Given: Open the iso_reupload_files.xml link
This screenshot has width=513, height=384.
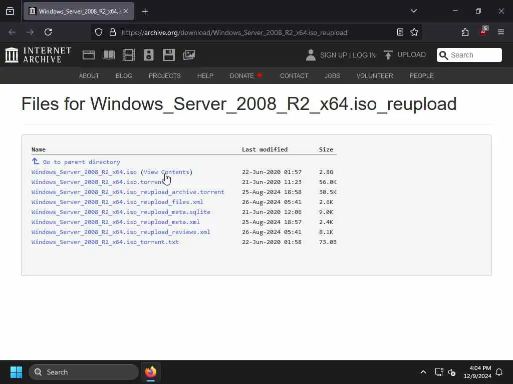Looking at the screenshot, I should (117, 202).
